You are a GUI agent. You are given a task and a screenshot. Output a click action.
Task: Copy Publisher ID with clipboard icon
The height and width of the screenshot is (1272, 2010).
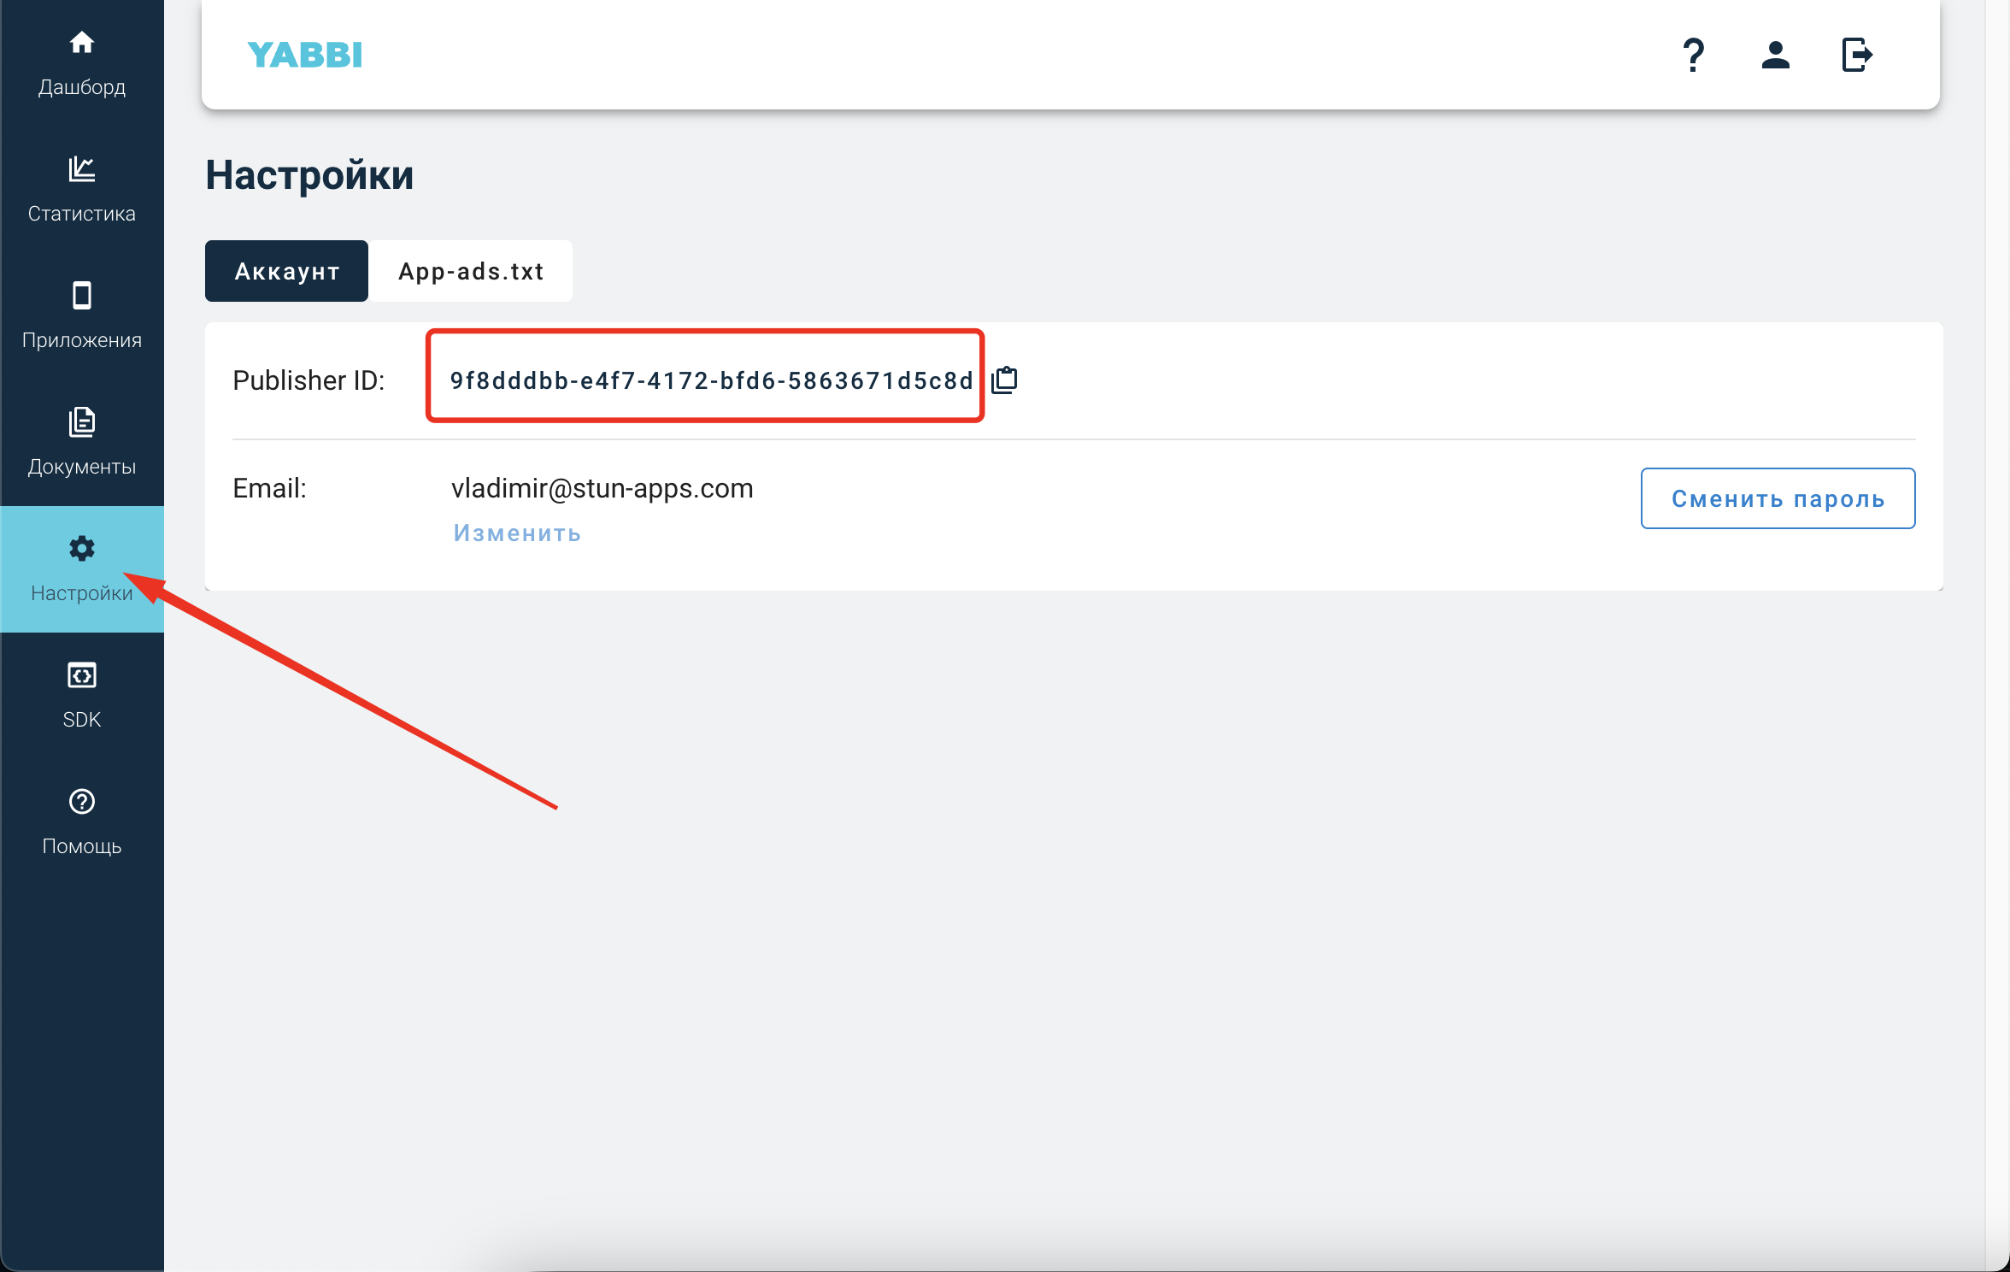click(1005, 380)
